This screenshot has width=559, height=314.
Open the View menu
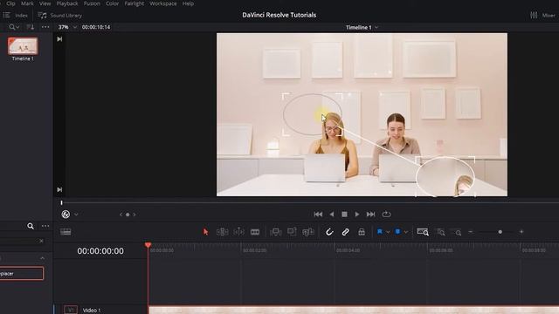pyautogui.click(x=45, y=3)
